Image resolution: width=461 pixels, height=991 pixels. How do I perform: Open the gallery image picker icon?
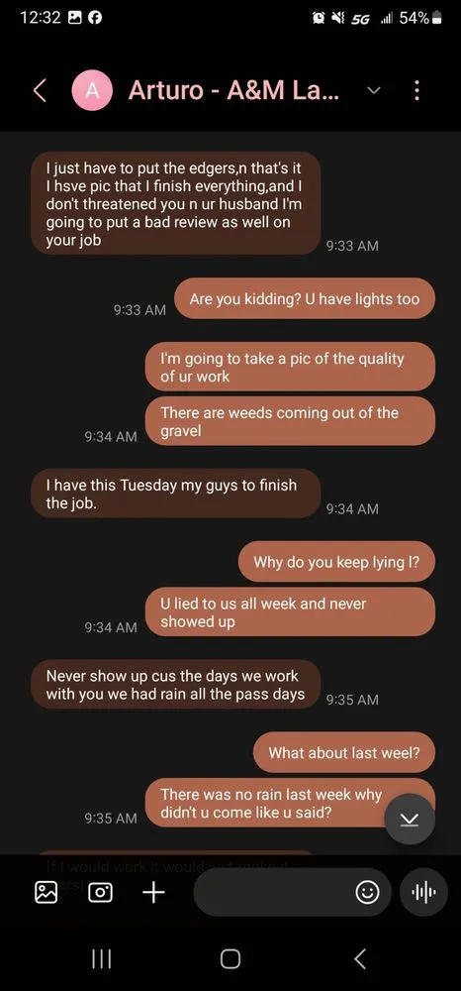pyautogui.click(x=46, y=892)
